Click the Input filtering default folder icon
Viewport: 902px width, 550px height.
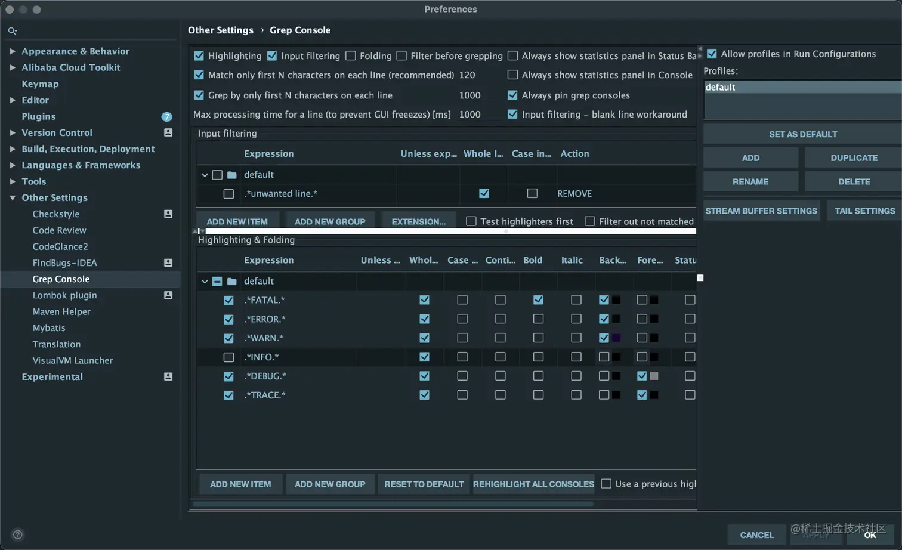coord(232,175)
